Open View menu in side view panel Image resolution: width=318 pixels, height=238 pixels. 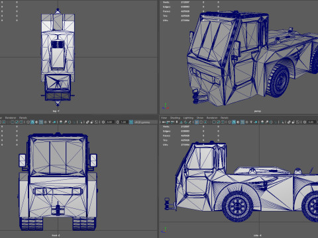click(164, 118)
